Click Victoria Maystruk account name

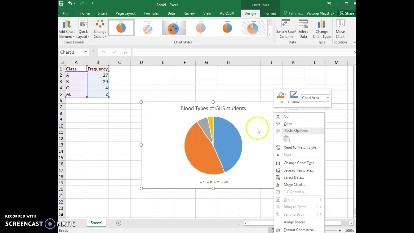321,13
